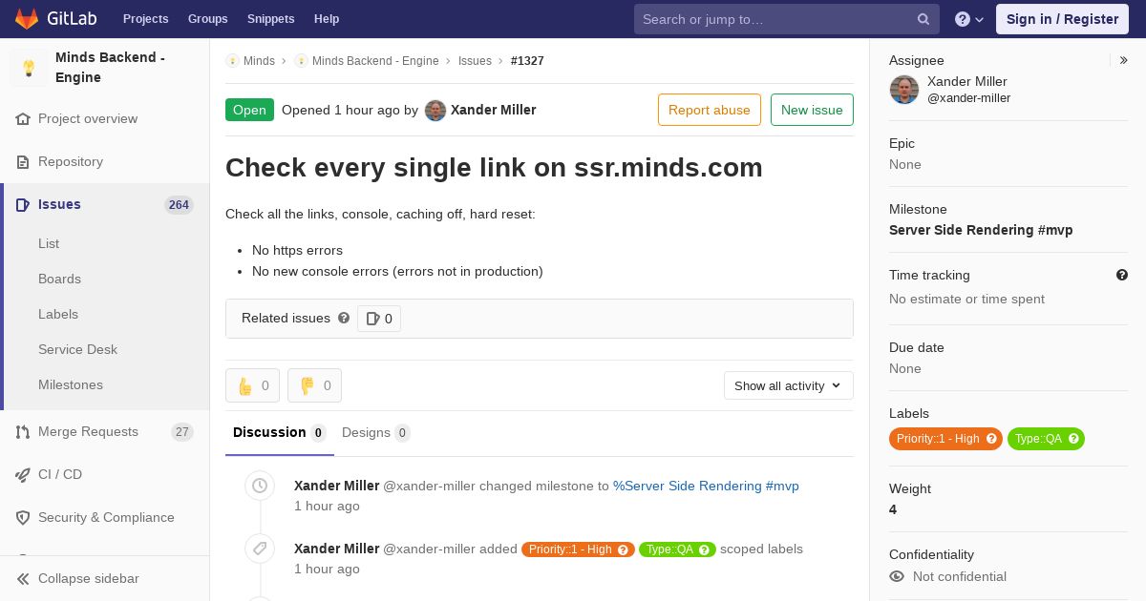Click the related issues count badge
This screenshot has width=1146, height=601.
tap(379, 319)
